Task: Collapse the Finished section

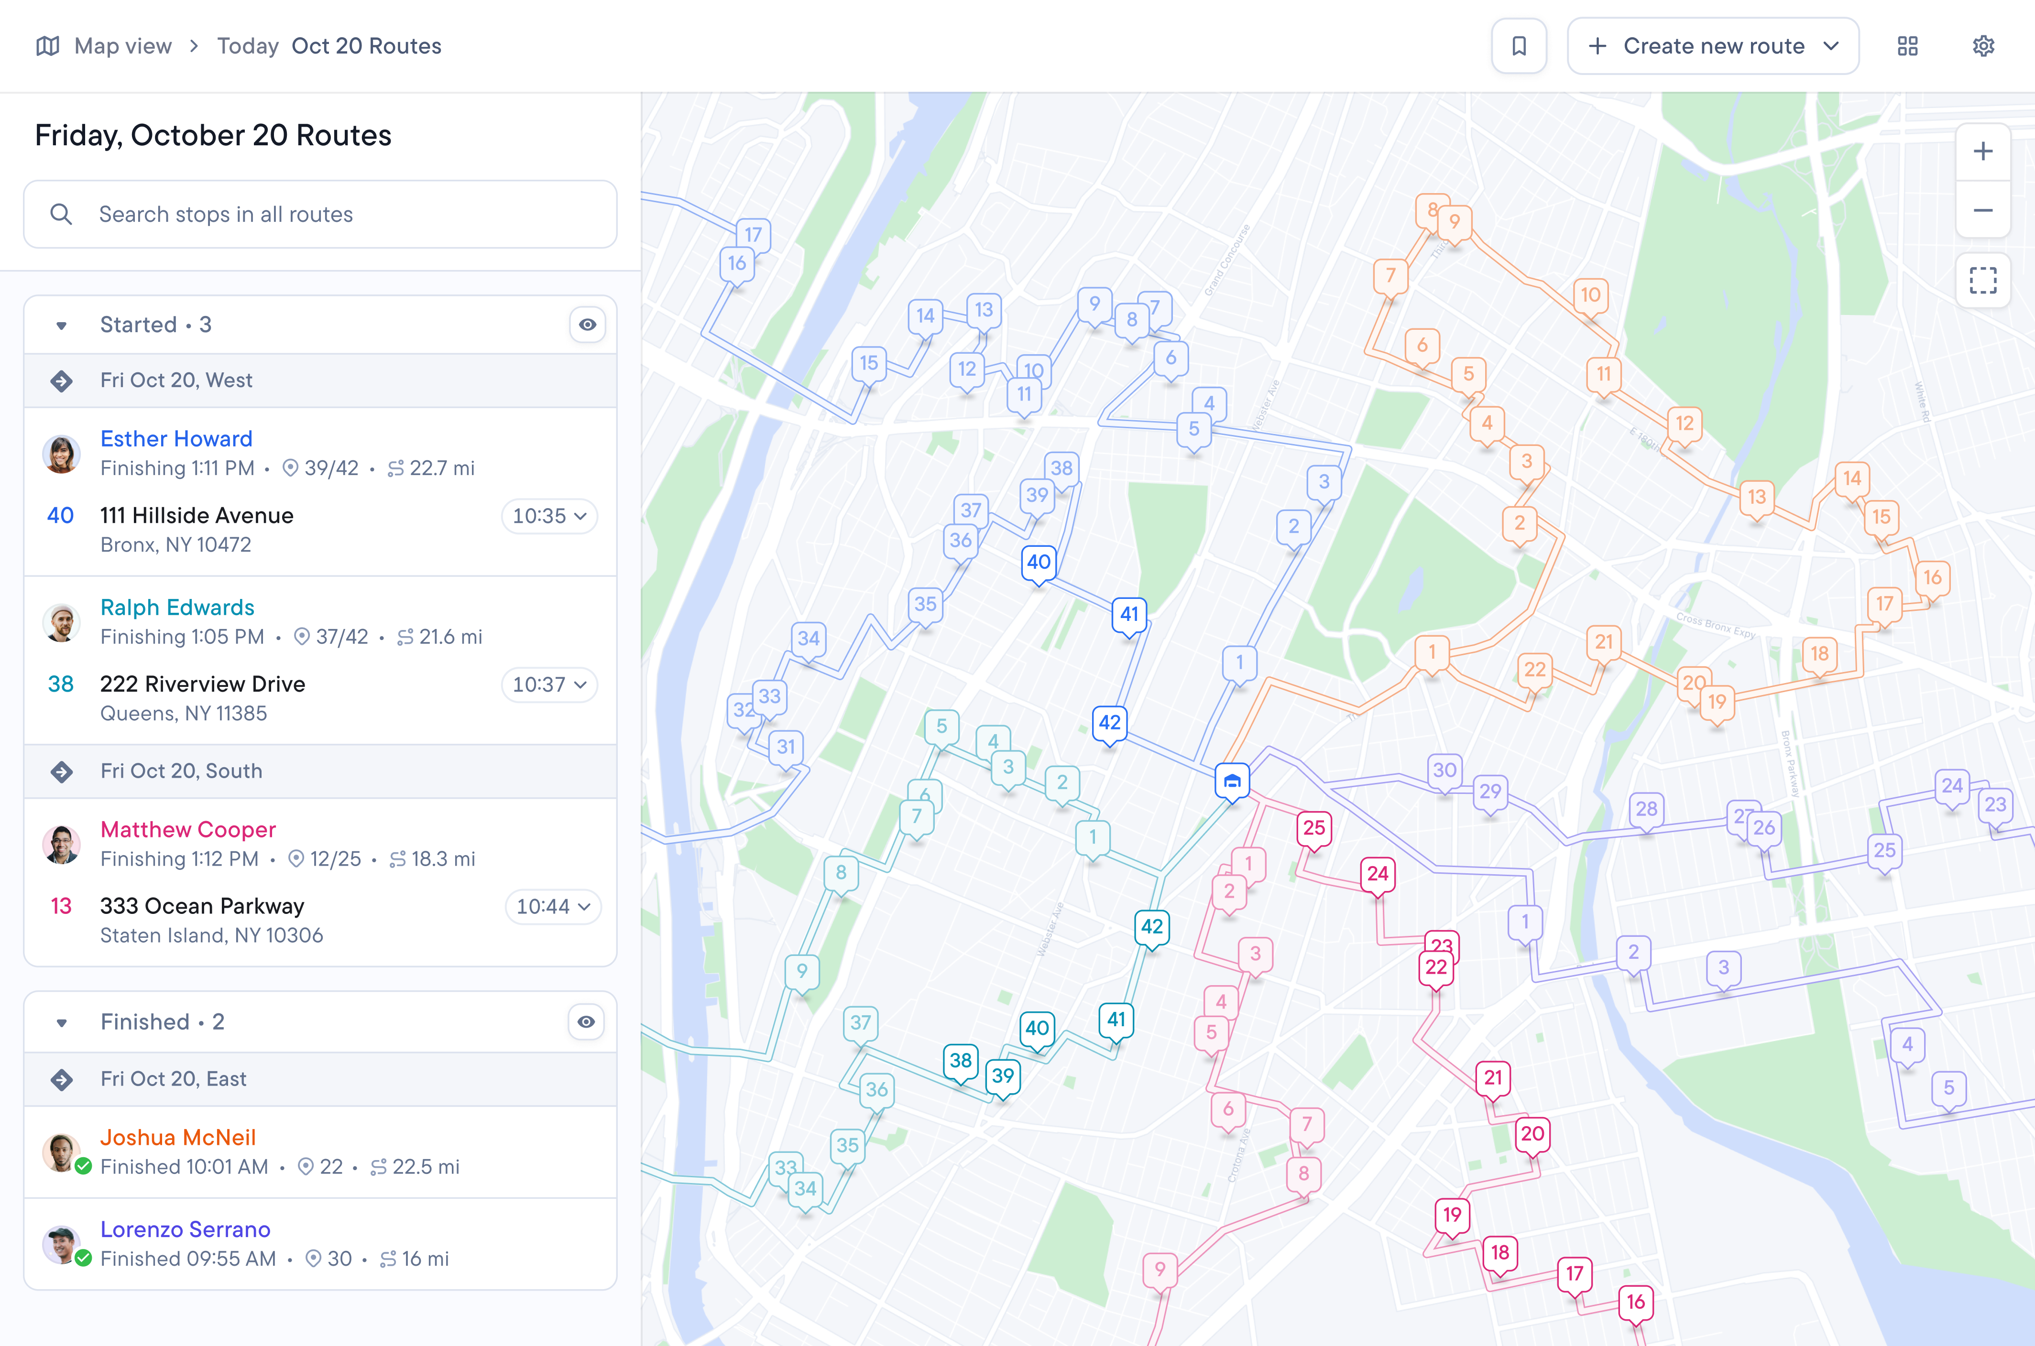Action: click(62, 1022)
